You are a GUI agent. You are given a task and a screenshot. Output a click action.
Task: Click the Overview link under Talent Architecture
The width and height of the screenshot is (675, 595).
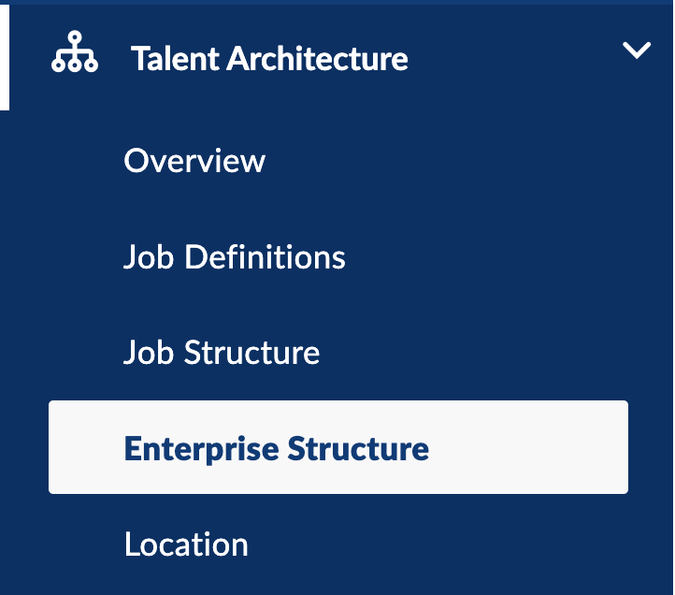tap(194, 161)
